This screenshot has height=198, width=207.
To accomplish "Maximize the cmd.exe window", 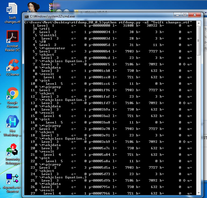I will tap(185, 15).
